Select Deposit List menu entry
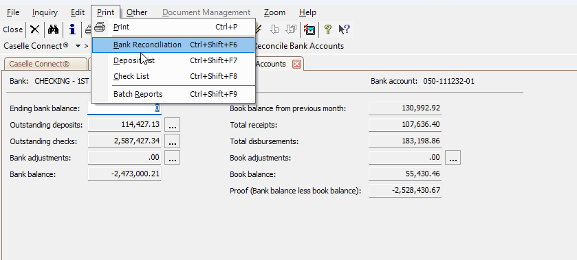The width and height of the screenshot is (577, 260). 173,60
